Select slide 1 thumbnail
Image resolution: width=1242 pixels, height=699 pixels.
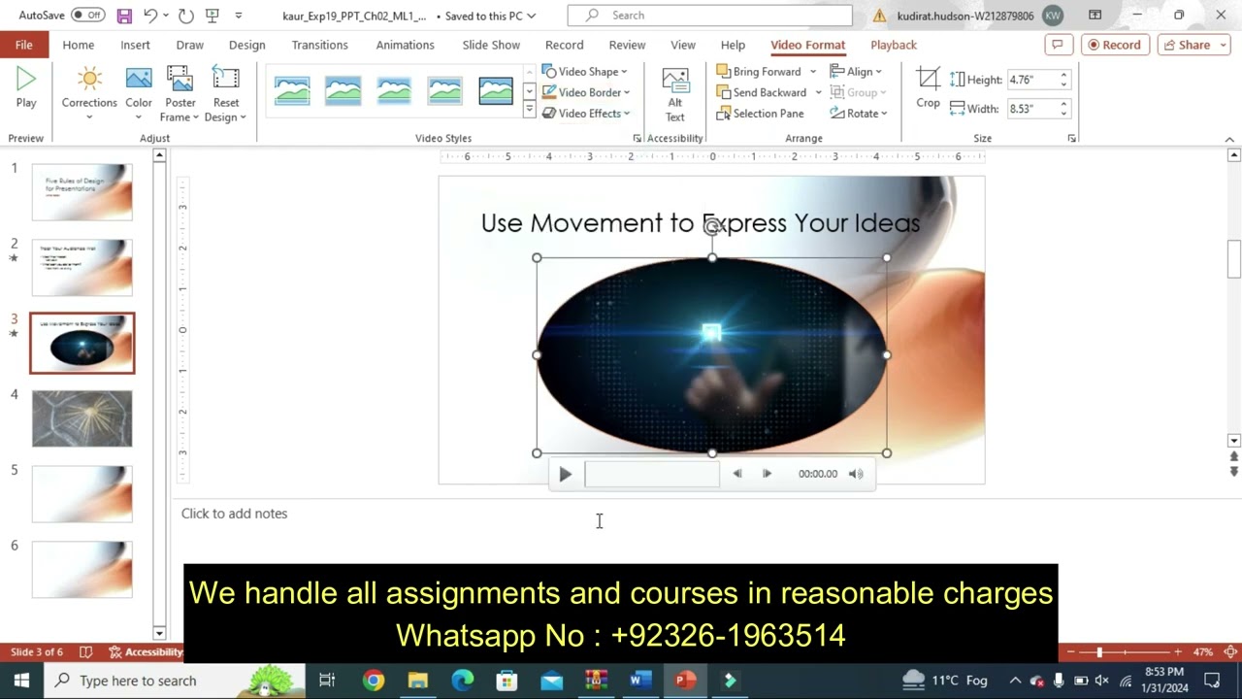pos(82,192)
